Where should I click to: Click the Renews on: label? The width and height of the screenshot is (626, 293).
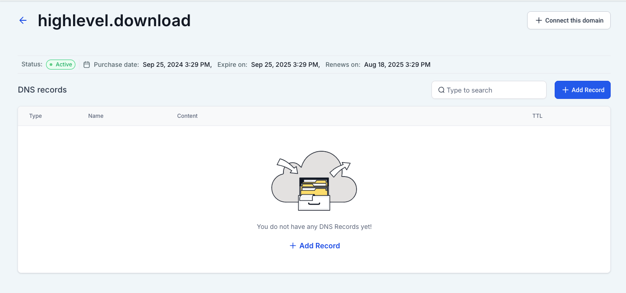[343, 65]
